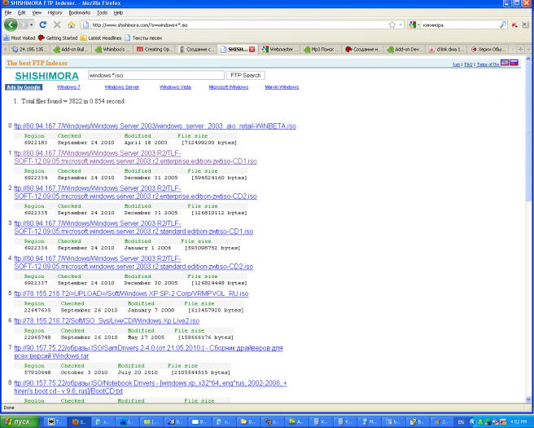Open the Marvin Windows ad link
534x428 pixels.
282,87
